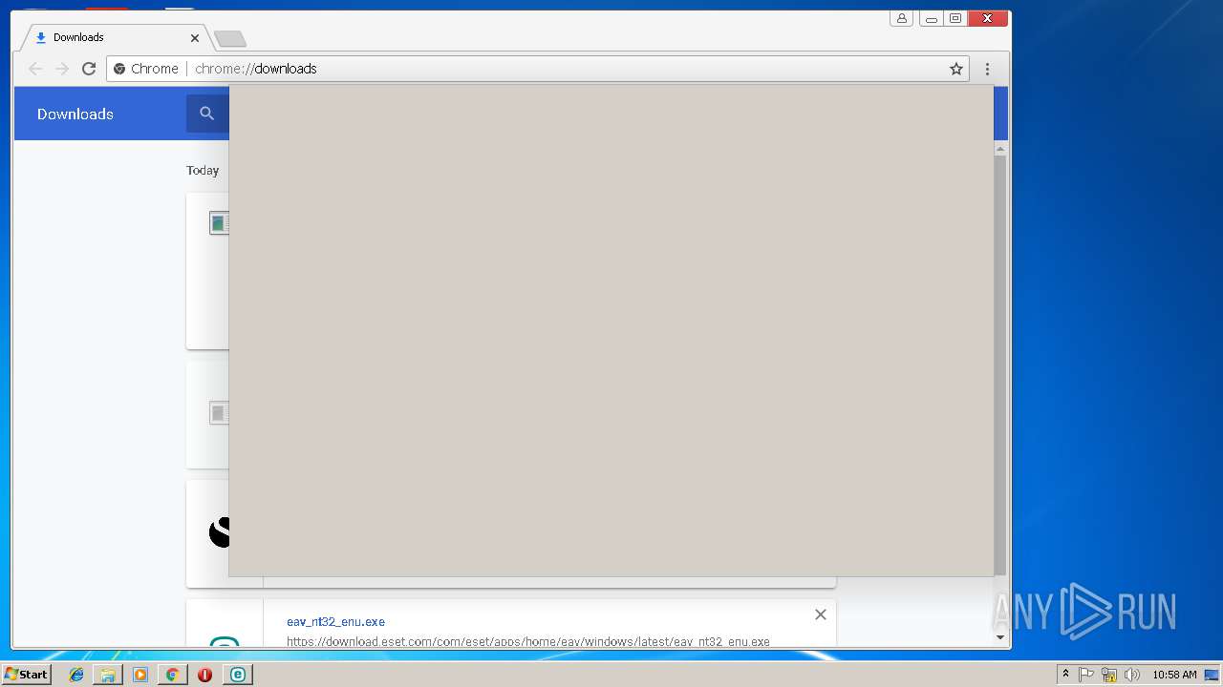Click the search magnifier in the Downloads header
Viewport: 1223px width, 687px height.
point(206,114)
